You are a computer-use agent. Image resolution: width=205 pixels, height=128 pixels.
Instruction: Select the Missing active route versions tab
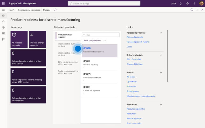pos(66,54)
